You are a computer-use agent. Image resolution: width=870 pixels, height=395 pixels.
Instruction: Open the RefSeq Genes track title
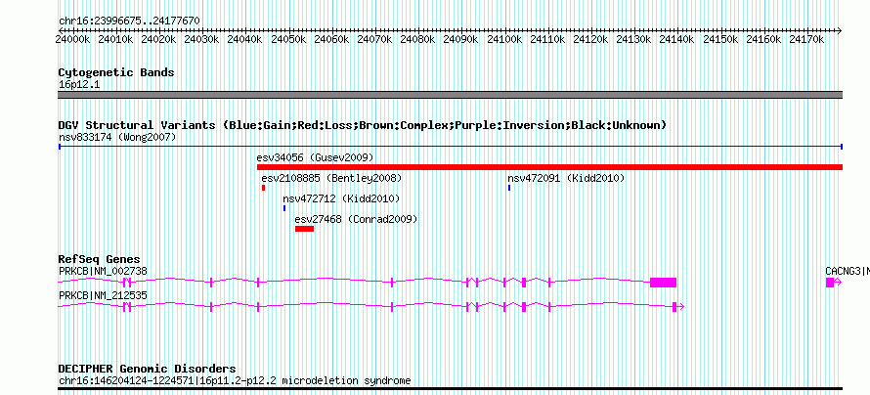tap(100, 260)
